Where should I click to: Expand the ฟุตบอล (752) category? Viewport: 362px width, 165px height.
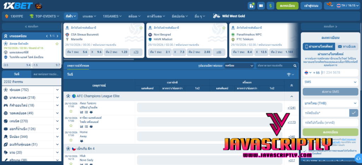(57, 90)
